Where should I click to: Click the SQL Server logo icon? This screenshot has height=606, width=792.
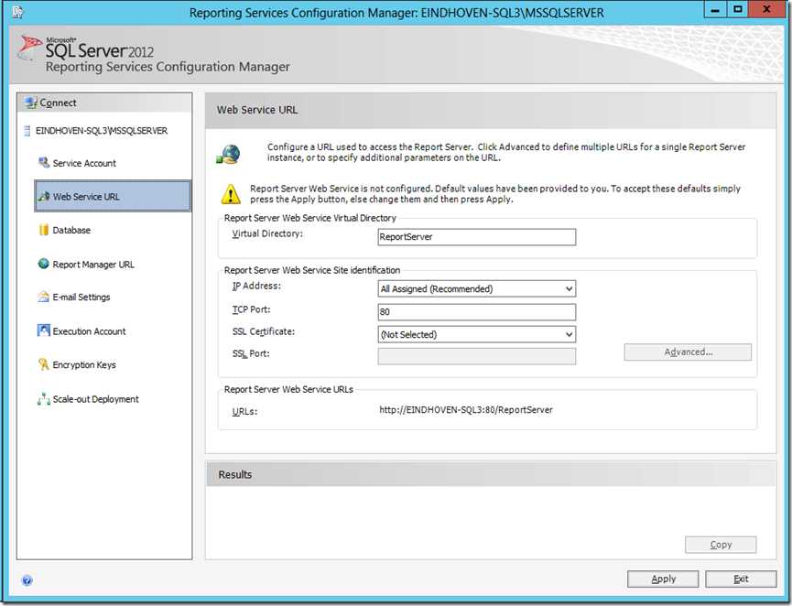[29, 48]
